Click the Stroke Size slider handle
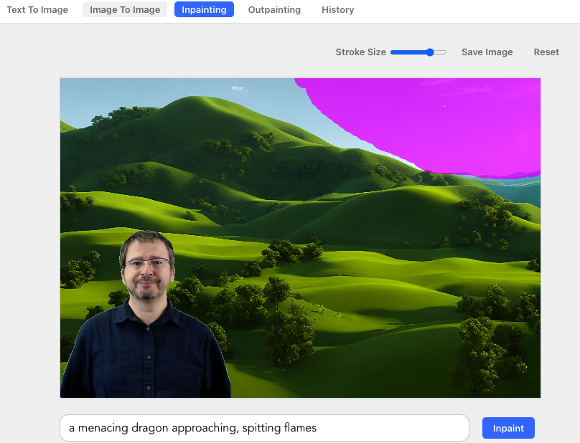Screen dimensions: 580x443 click(430, 52)
